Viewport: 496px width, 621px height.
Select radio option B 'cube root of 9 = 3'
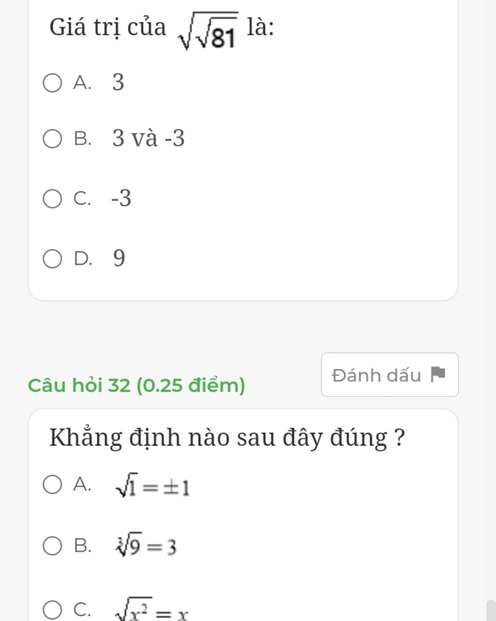[52, 546]
